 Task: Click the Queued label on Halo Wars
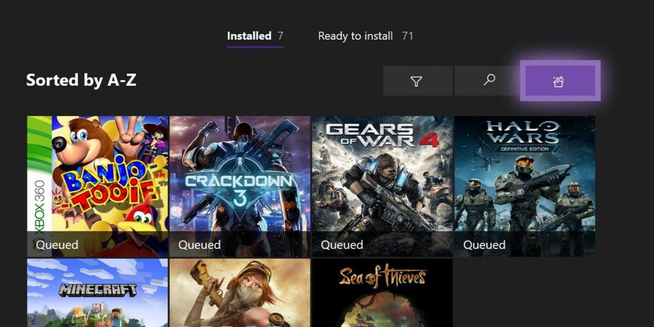pyautogui.click(x=484, y=245)
